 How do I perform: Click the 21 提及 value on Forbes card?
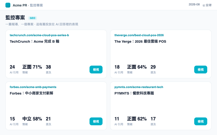(x=48, y=119)
